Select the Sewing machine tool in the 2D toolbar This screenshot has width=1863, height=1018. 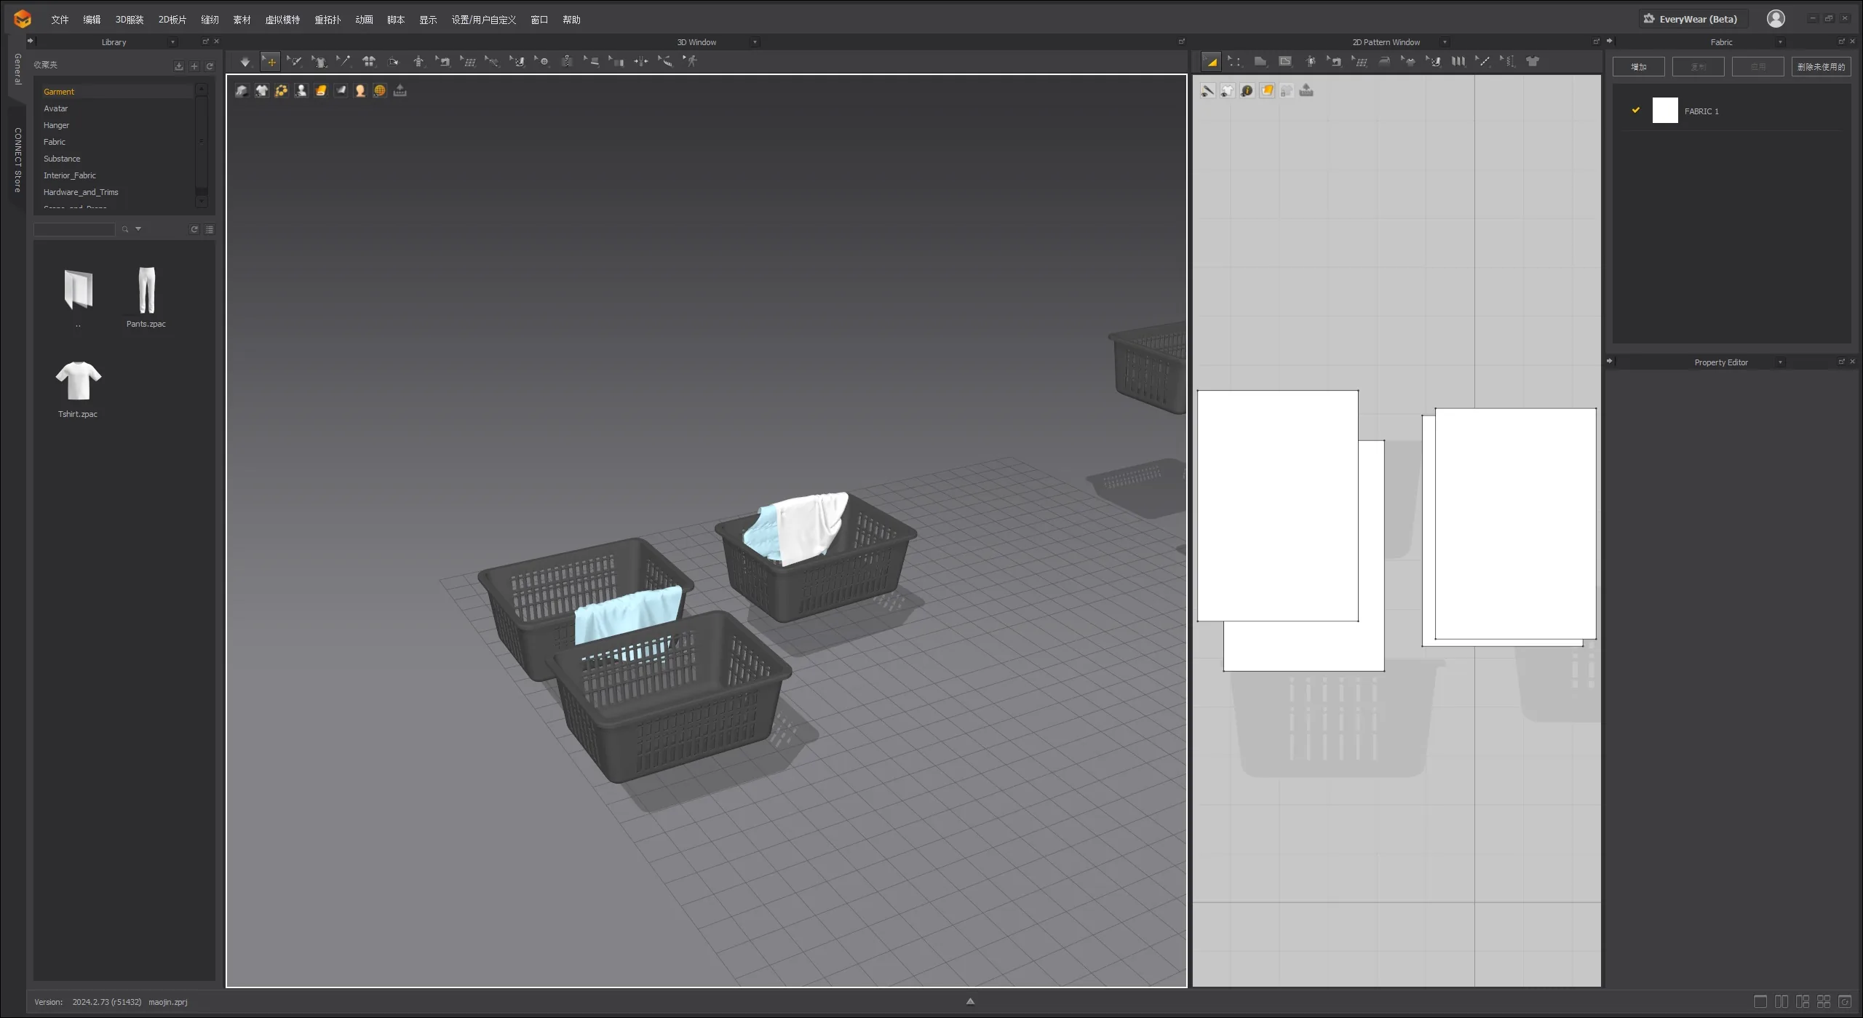(x=1335, y=62)
